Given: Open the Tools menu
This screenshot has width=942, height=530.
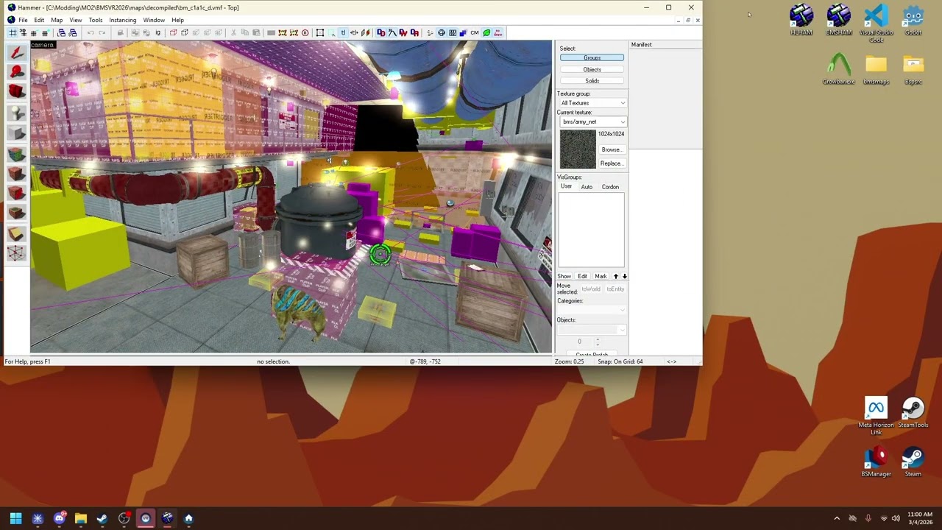Looking at the screenshot, I should pos(96,20).
